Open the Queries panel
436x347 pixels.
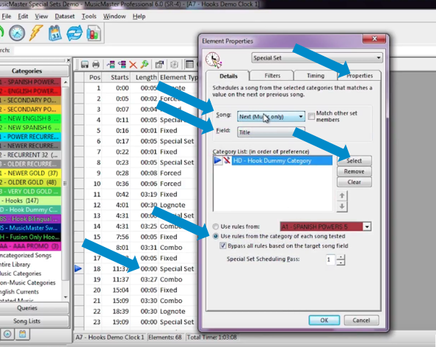click(27, 308)
